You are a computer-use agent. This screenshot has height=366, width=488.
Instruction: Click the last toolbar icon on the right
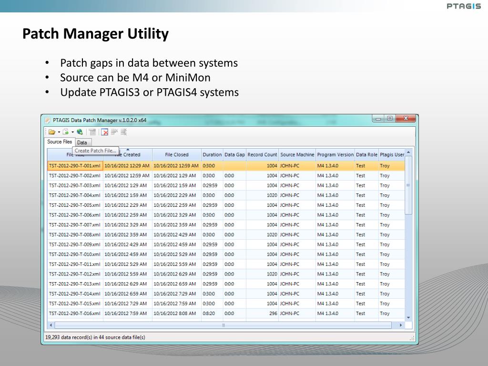tap(123, 132)
